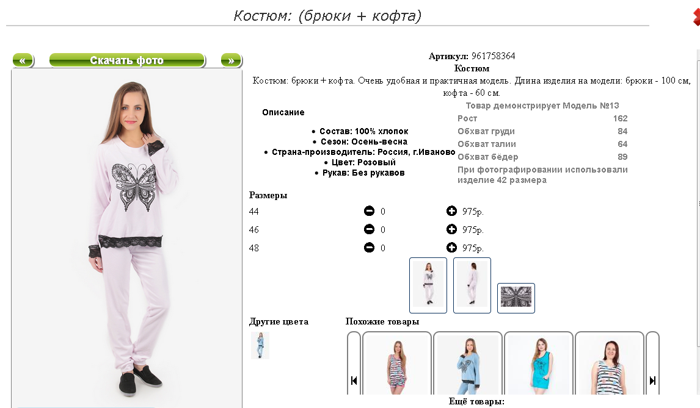Go to previous photo with « button
Viewport: 700px width, 408px height.
point(23,60)
